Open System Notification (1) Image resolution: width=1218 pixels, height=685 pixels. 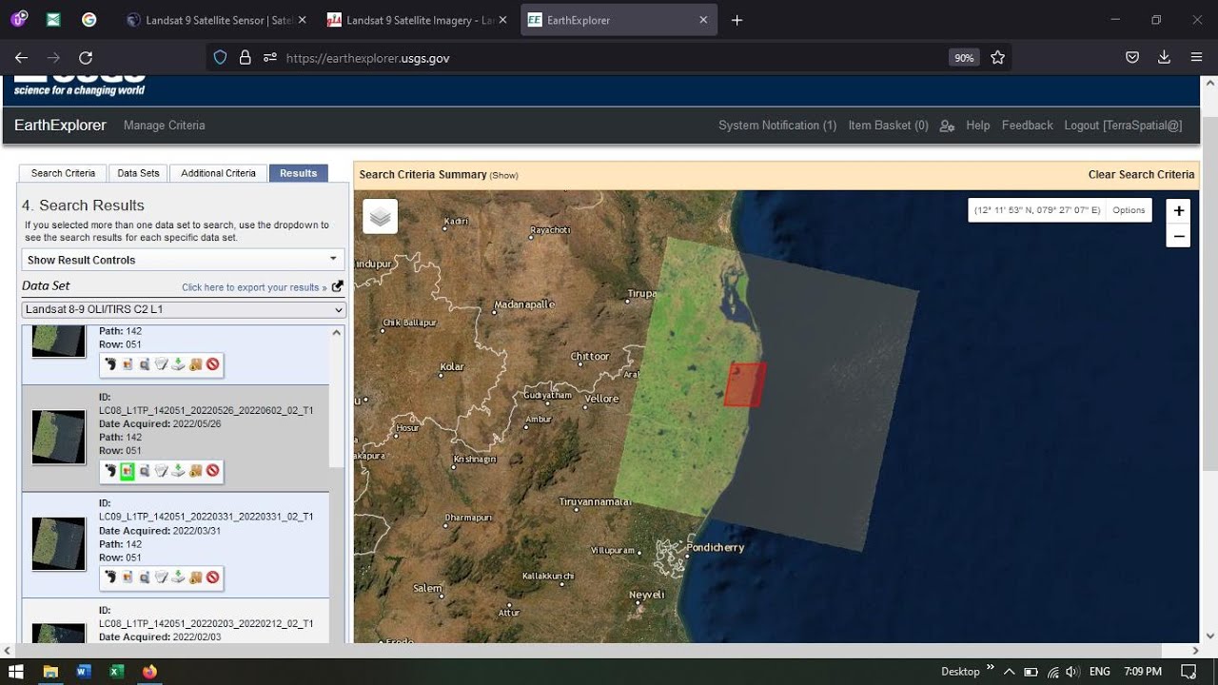tap(777, 126)
